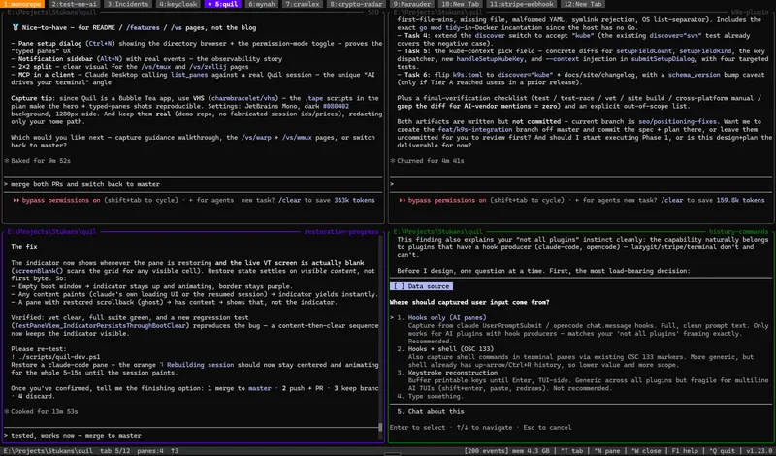
Task: Click the TestPaneView_IndicatorPersistsThroughBootClear test name
Action: [100, 325]
